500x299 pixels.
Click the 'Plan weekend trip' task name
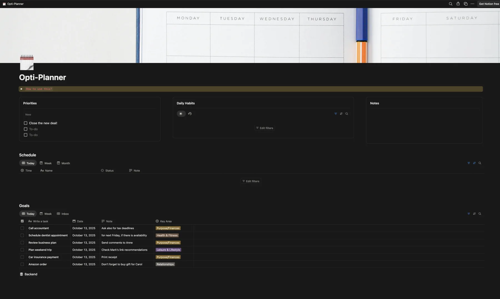coord(40,250)
